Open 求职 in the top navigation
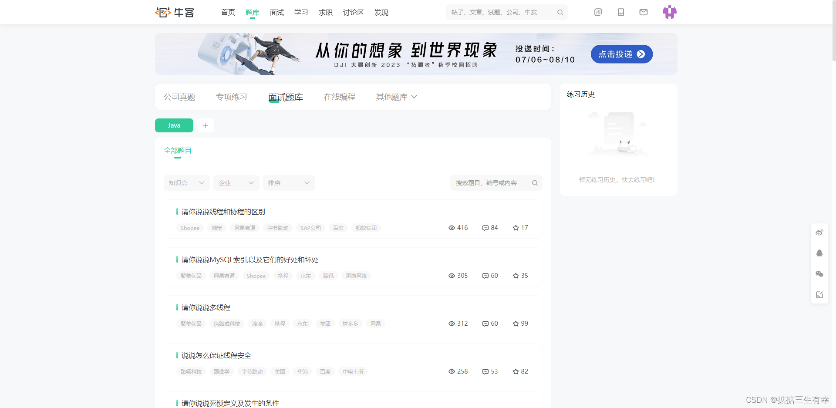 point(326,12)
